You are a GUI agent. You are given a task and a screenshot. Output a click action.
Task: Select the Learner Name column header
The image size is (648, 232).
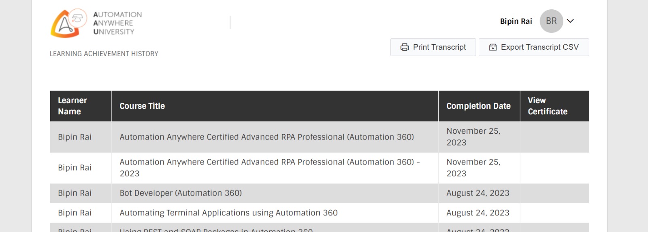[81, 106]
